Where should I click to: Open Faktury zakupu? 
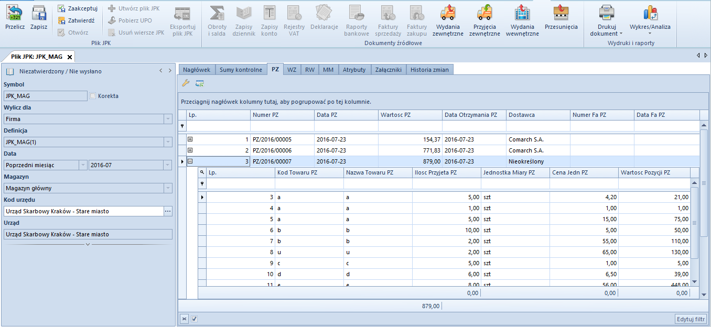tap(417, 21)
